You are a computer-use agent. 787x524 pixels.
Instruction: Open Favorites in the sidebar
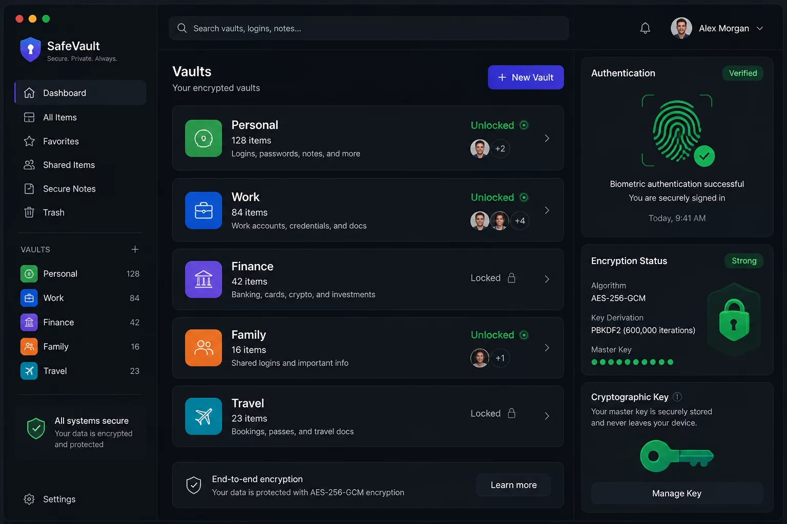(80, 141)
